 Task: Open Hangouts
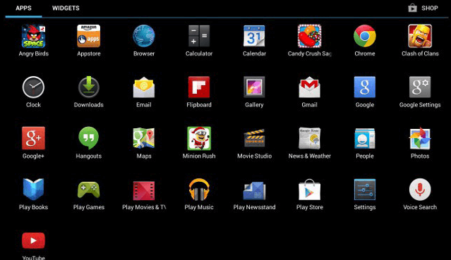pos(89,139)
